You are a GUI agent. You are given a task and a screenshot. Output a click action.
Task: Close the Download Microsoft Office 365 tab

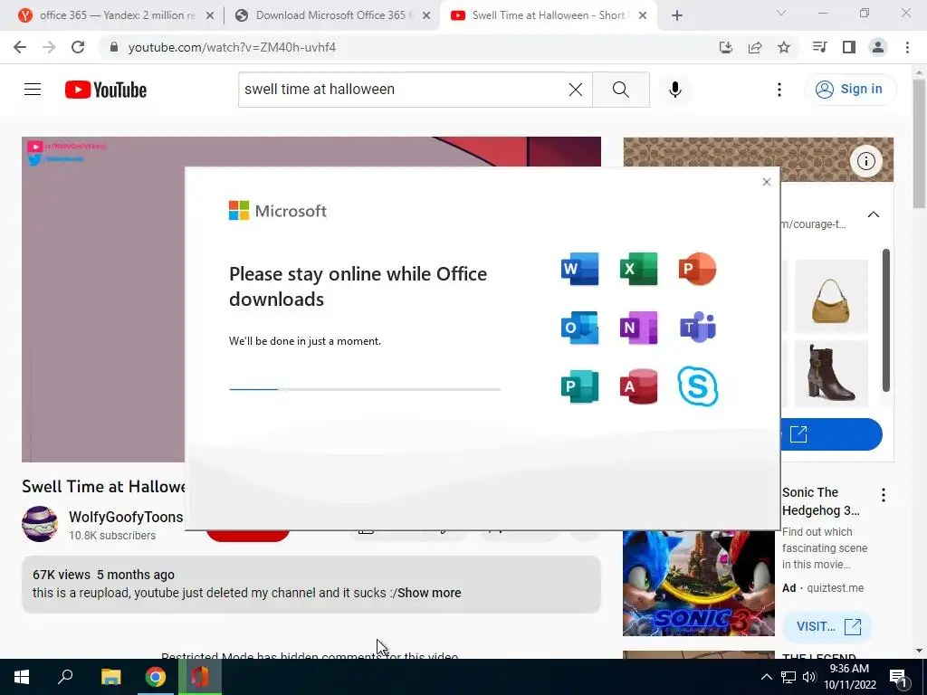[426, 16]
